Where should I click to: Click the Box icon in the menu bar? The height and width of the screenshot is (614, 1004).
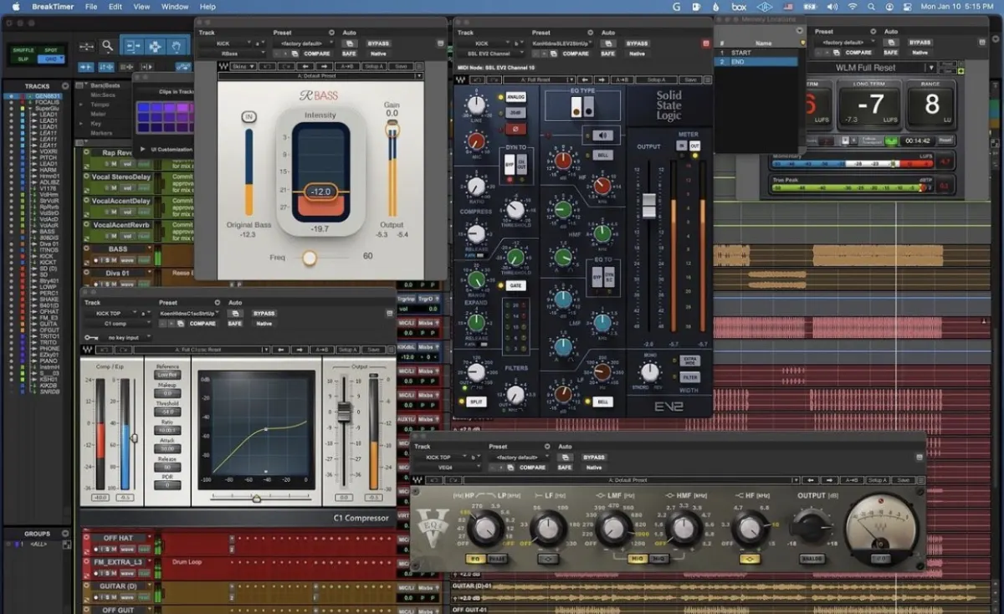click(739, 7)
